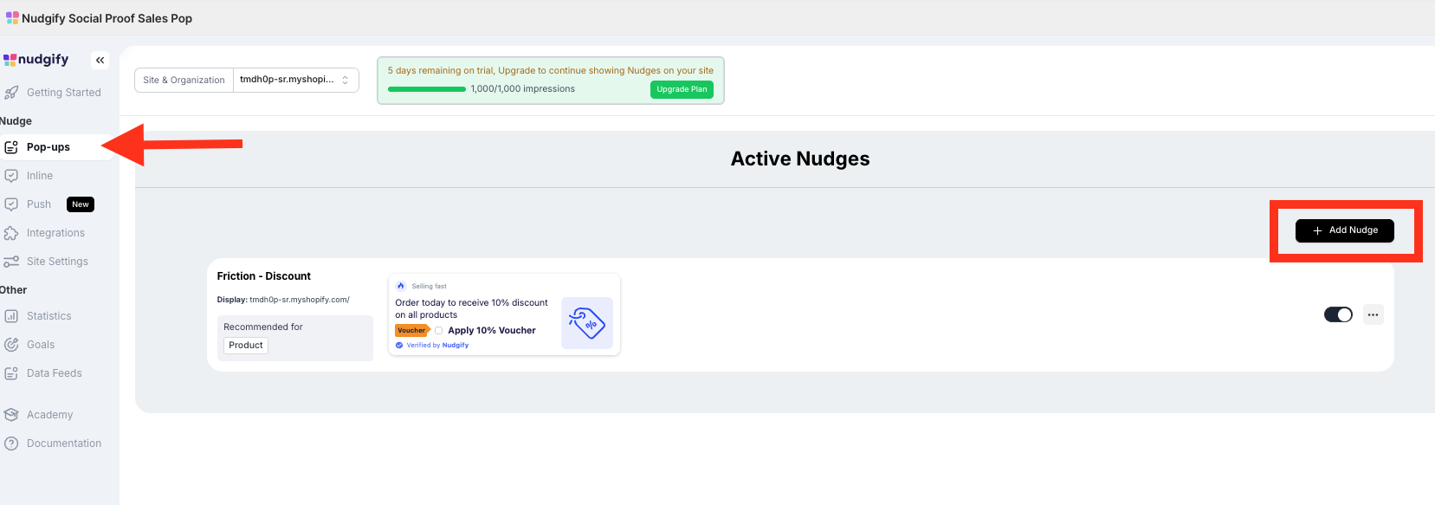Image resolution: width=1435 pixels, height=505 pixels.
Task: Click the Add Nudge button
Action: pyautogui.click(x=1344, y=230)
